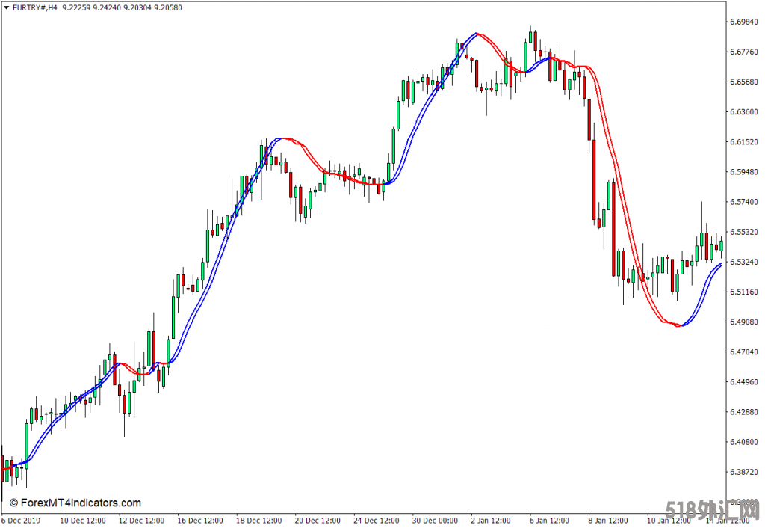Click the 16 Dec 12:00 time label
Screen dimensions: 765x528
coord(200,521)
